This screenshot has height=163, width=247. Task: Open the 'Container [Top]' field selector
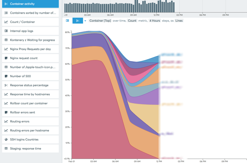tap(100, 21)
